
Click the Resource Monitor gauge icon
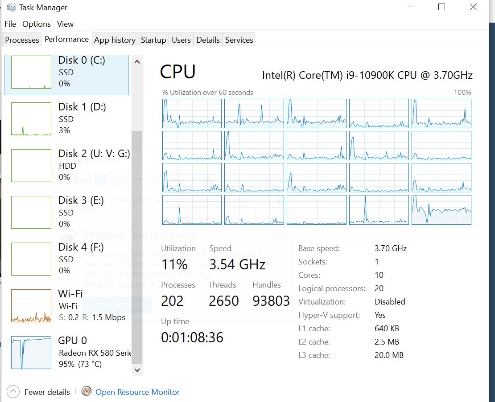click(x=86, y=391)
